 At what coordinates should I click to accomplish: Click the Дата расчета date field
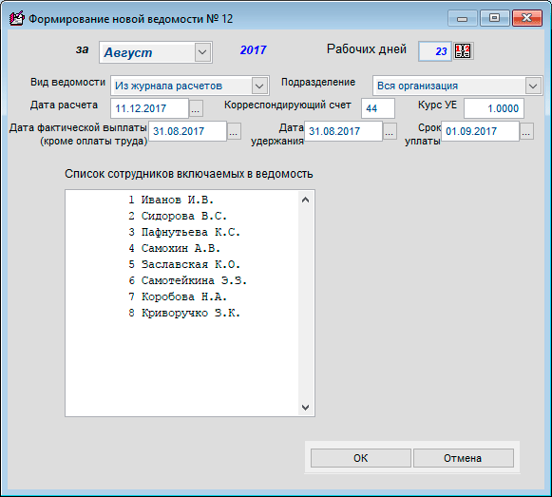[149, 108]
